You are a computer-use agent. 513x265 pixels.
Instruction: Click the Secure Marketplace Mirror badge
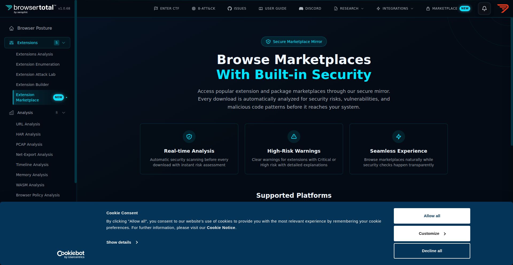coord(294,41)
